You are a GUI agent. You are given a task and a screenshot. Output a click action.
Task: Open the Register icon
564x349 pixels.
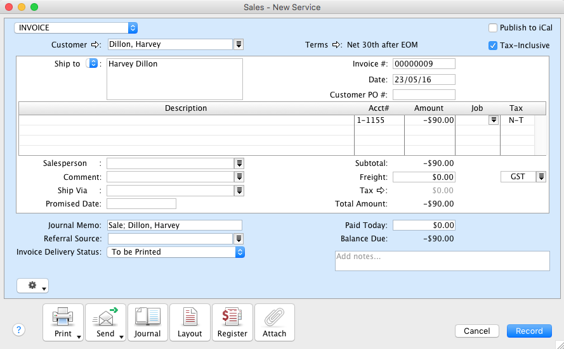[x=232, y=316]
